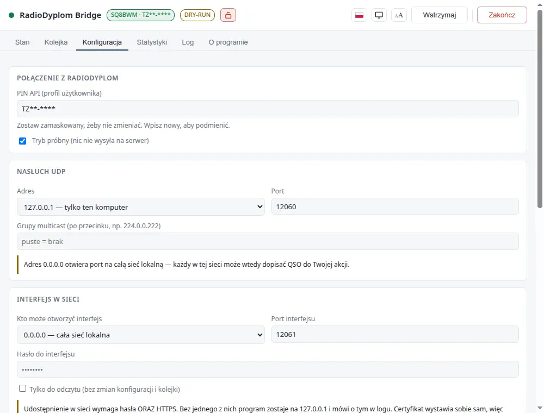Disable the Tryb próbny checkbox

[x=22, y=141]
